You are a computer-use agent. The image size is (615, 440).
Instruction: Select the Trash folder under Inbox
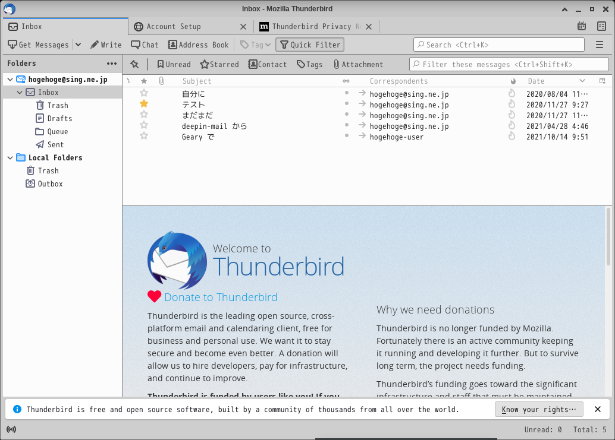click(52, 105)
